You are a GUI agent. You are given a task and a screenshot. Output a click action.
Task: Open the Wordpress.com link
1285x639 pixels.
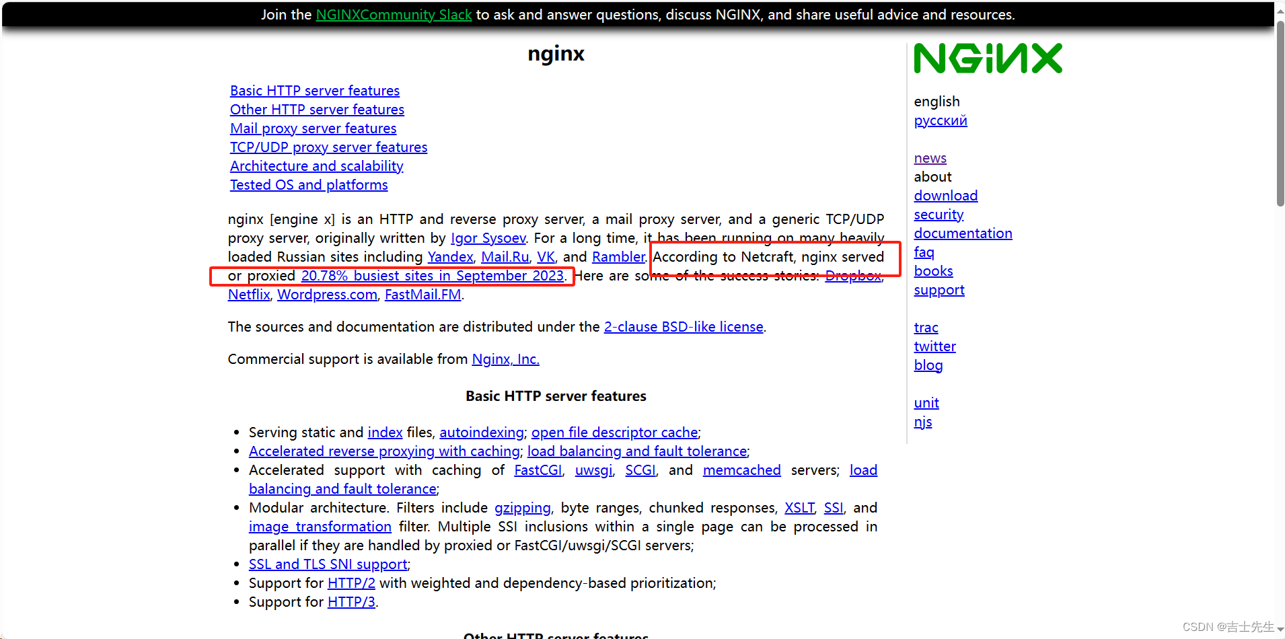click(x=327, y=295)
